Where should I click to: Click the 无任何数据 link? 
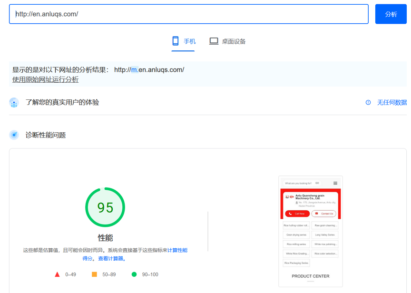[x=391, y=103]
